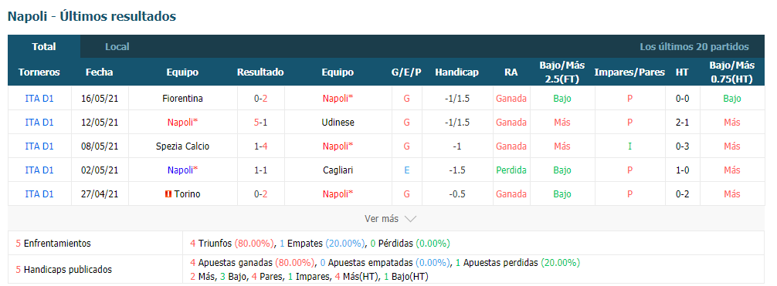Click the Handicap column header
Screen dimensions: 777x286
click(x=457, y=72)
